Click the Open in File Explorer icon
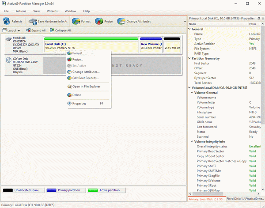Screen dimensions: 265x208 [69, 87]
